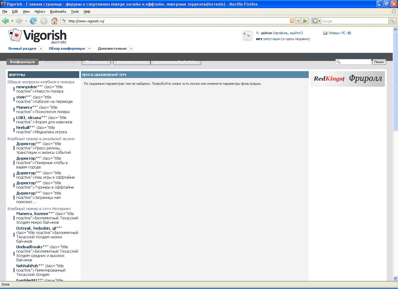Open the Bookmarks menu

tap(58, 11)
